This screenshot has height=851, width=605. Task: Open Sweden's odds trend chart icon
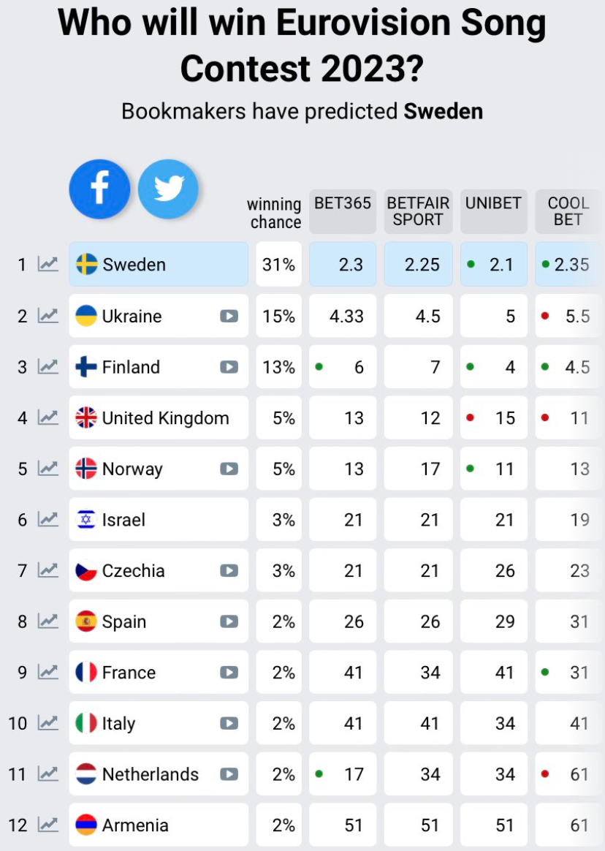(x=48, y=264)
